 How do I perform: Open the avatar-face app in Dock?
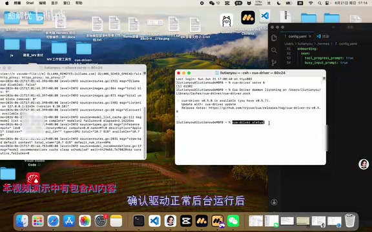(170, 221)
